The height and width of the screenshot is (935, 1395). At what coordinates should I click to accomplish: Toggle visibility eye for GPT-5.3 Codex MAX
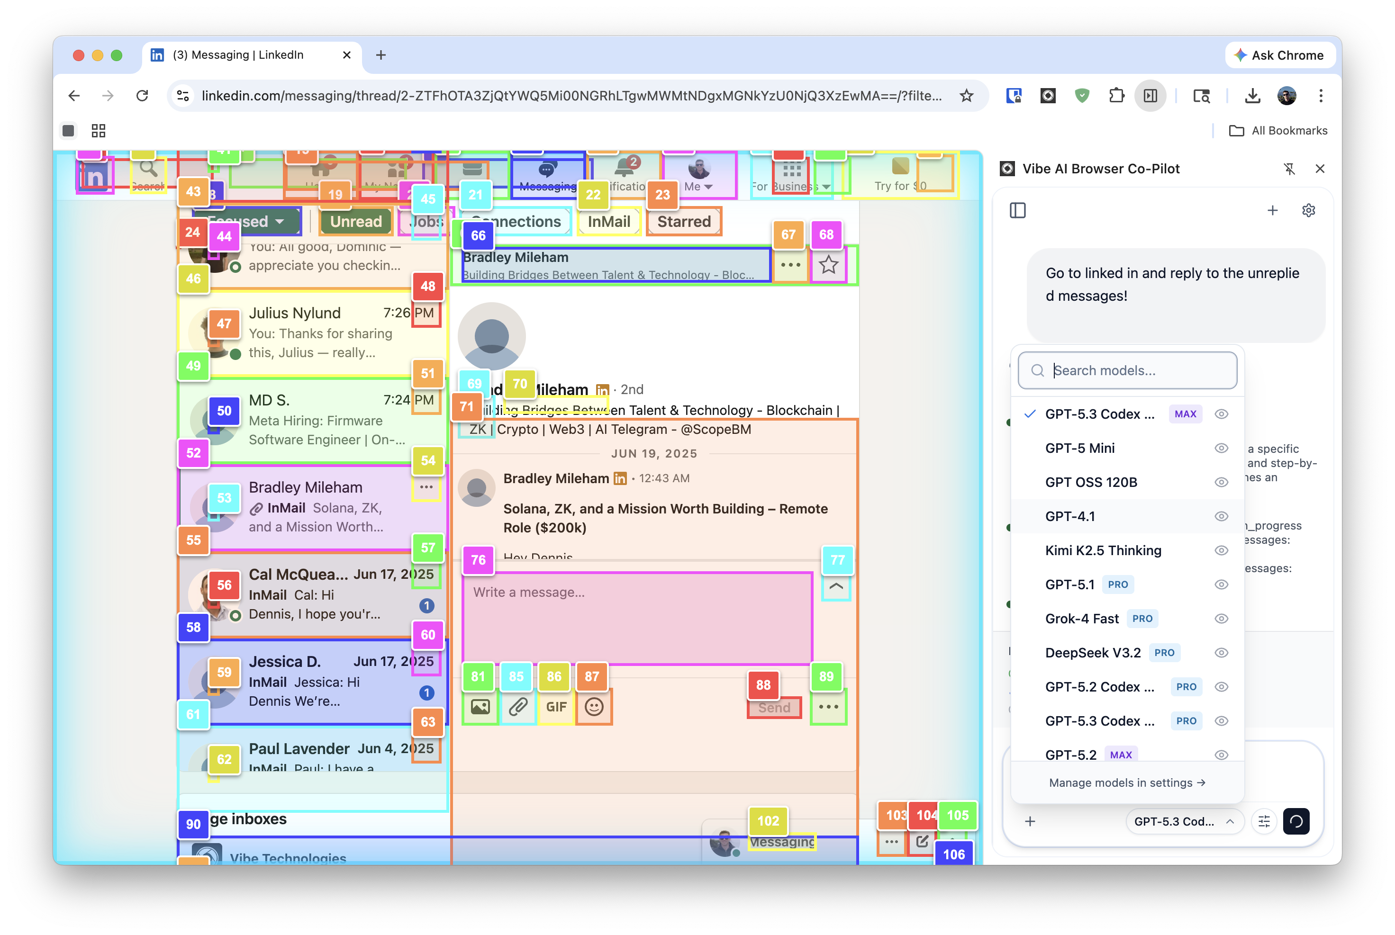coord(1221,414)
